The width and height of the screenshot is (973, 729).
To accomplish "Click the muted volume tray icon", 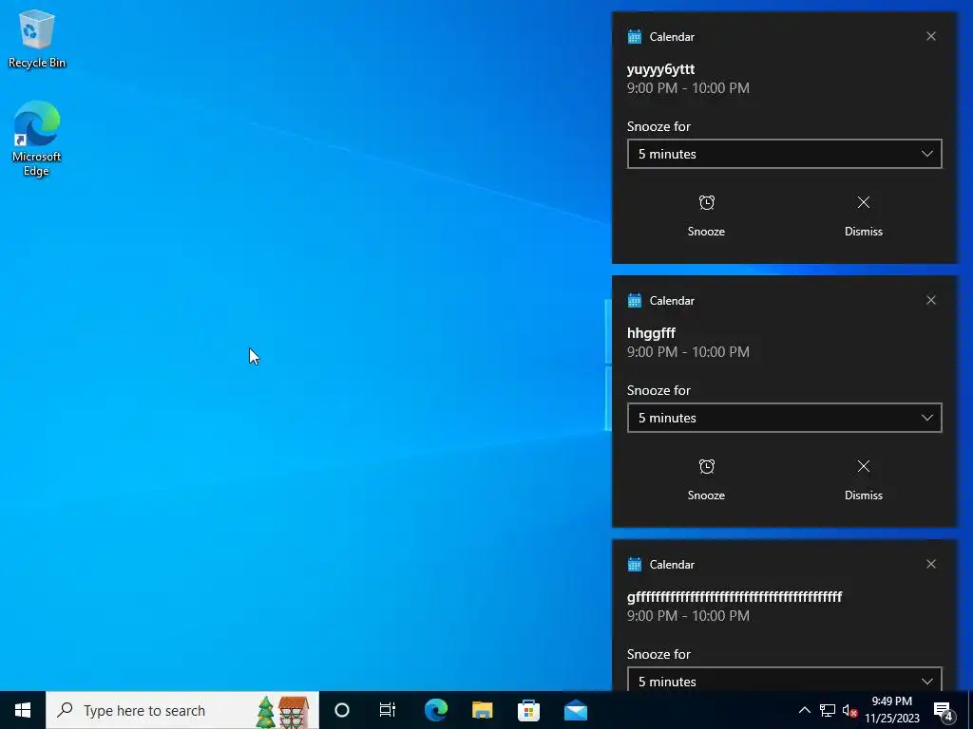I will point(849,710).
